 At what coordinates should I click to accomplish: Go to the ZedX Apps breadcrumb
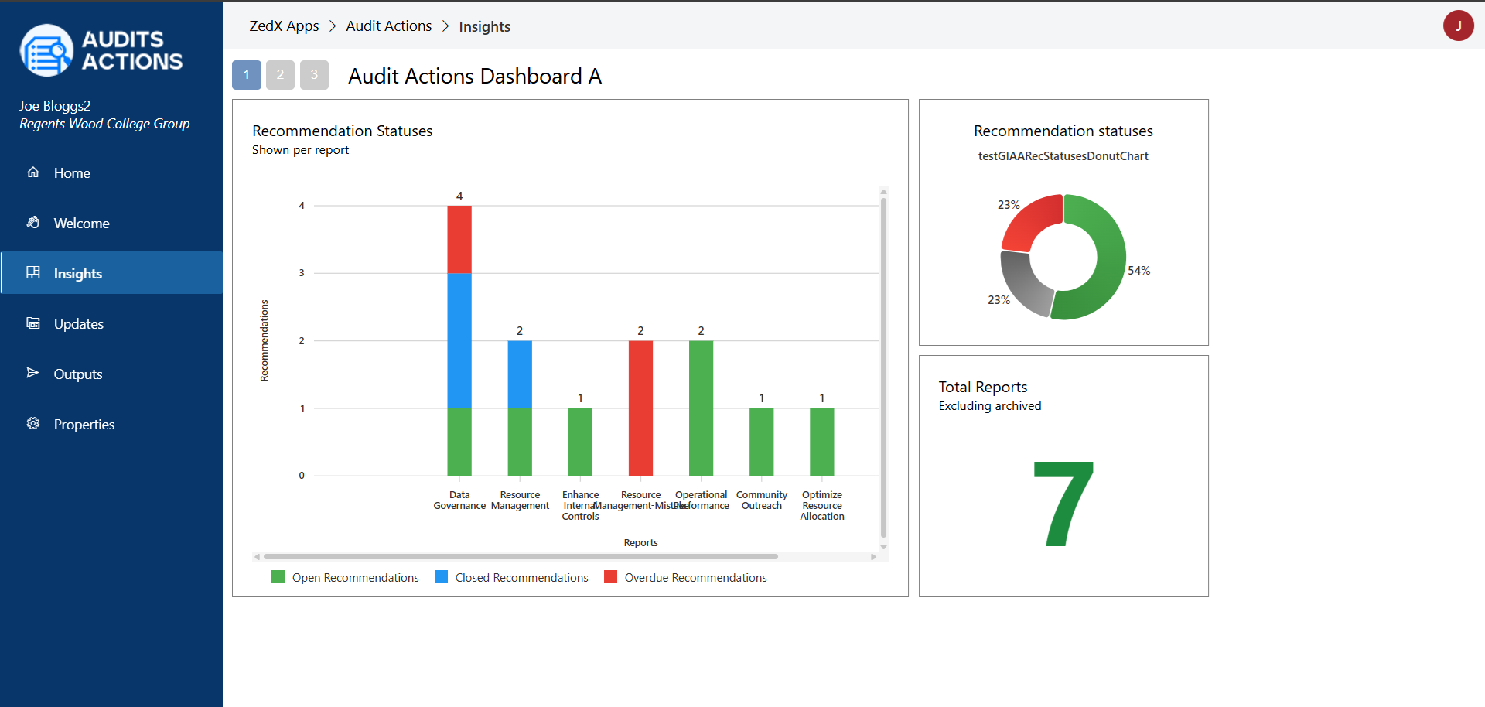click(284, 26)
